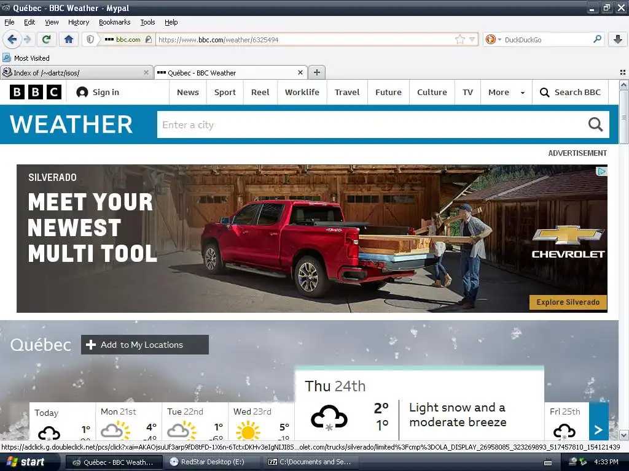Click the weather city search magnifier button
The image size is (629, 471).
[595, 124]
